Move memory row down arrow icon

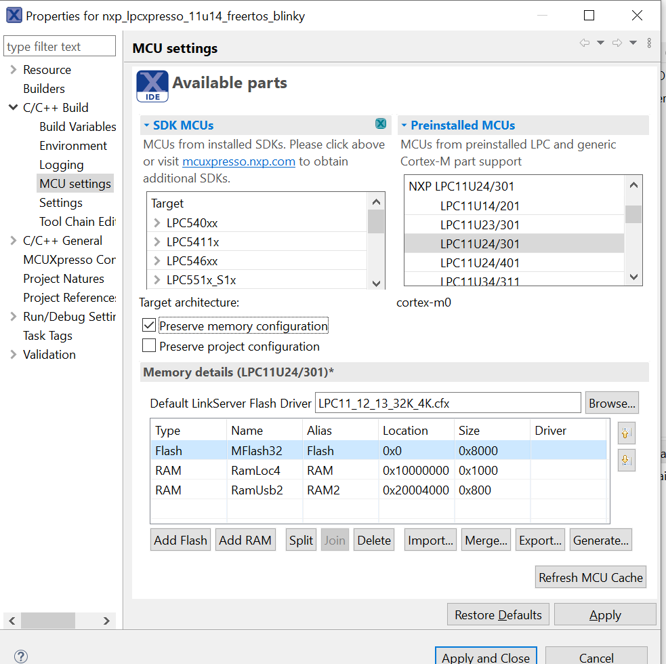click(626, 460)
